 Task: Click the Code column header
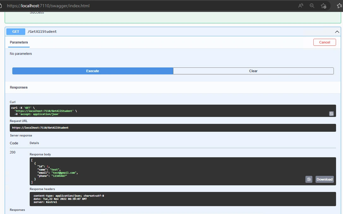pyautogui.click(x=14, y=143)
